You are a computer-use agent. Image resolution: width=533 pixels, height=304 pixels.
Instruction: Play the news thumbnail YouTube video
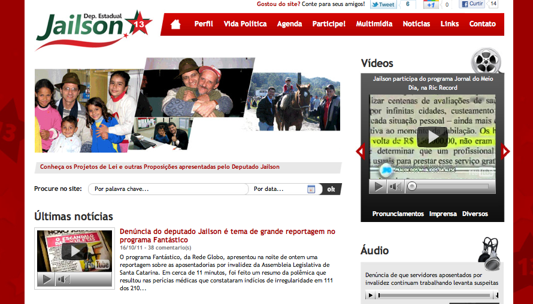click(74, 251)
